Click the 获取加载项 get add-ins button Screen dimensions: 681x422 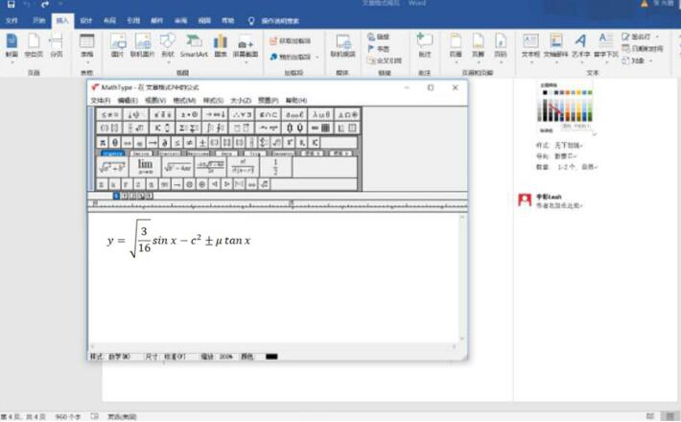(x=290, y=41)
